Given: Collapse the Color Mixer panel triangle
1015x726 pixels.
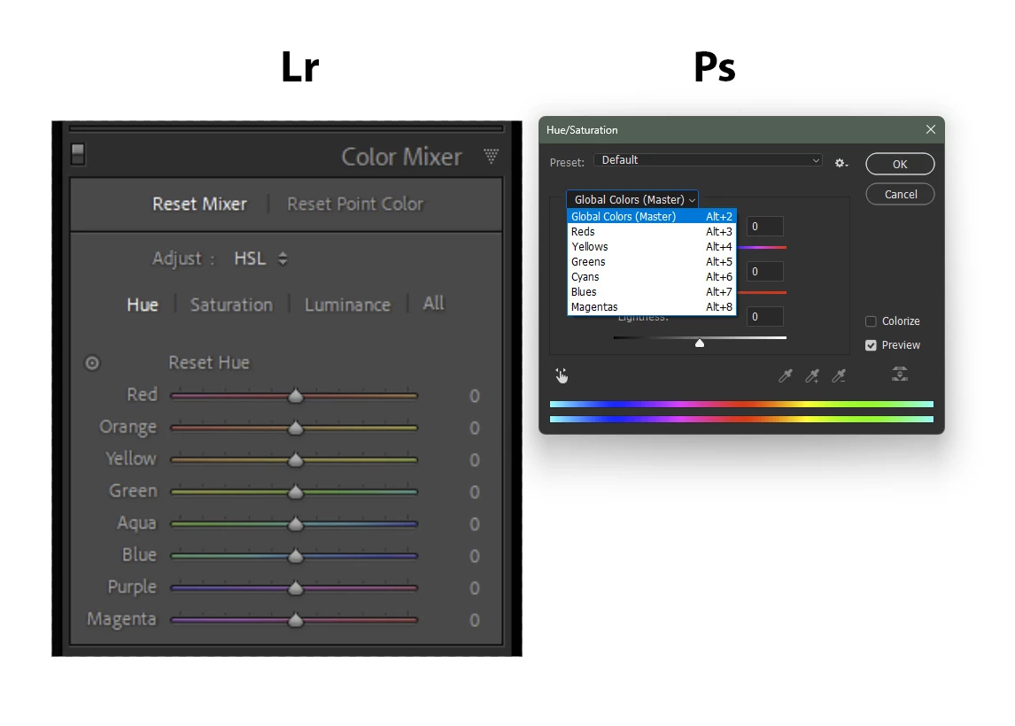Looking at the screenshot, I should [x=492, y=155].
